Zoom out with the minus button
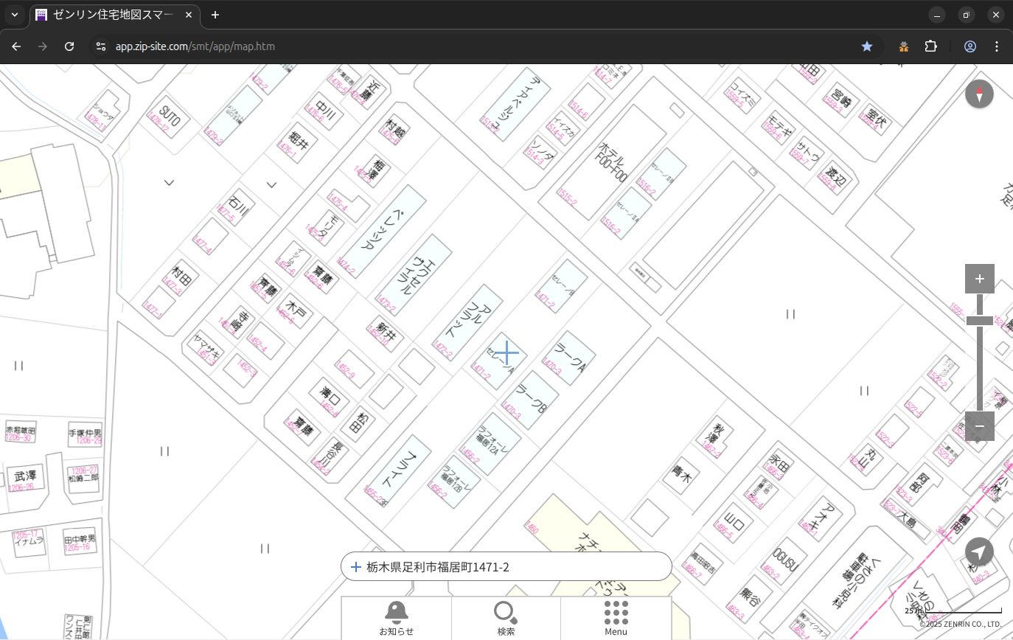This screenshot has width=1013, height=640. pyautogui.click(x=979, y=426)
